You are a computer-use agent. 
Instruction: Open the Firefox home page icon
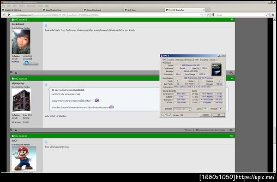[273, 15]
